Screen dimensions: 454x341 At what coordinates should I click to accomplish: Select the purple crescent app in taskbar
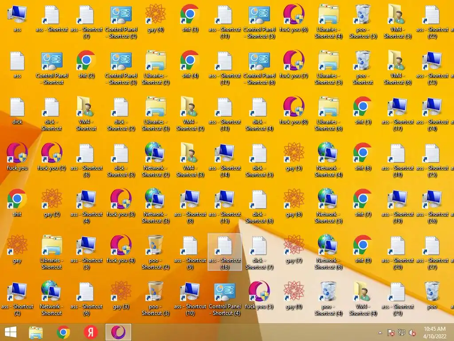118,332
